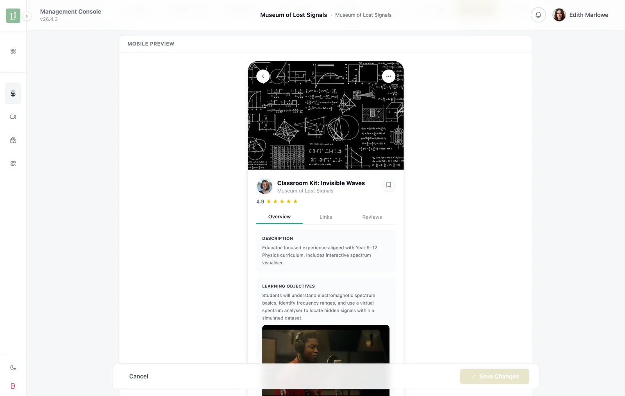Click the Museum of Lost Signals breadcrumb
Viewport: 625px width, 396px height.
(x=363, y=15)
